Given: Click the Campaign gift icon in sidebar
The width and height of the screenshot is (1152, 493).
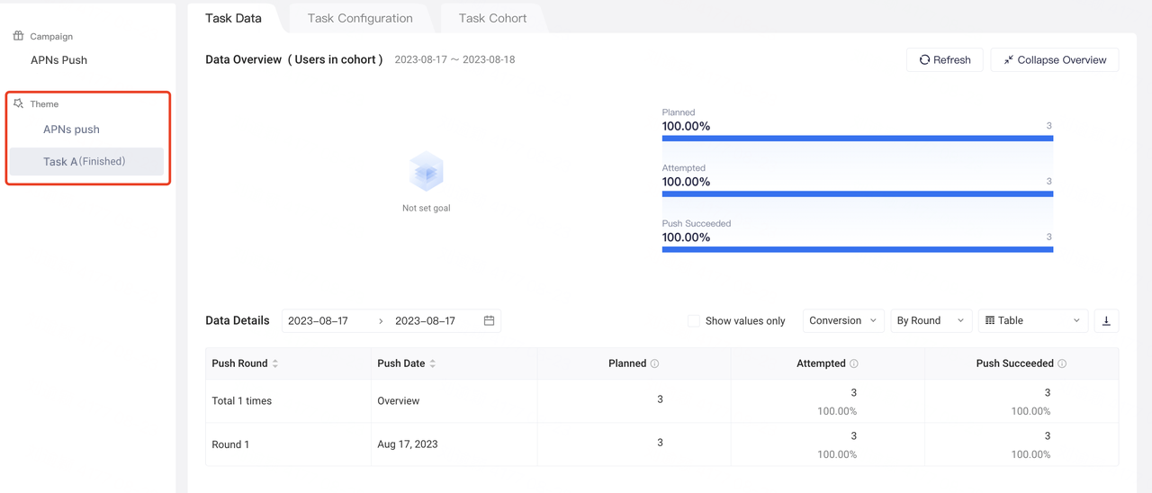Looking at the screenshot, I should click(x=18, y=36).
